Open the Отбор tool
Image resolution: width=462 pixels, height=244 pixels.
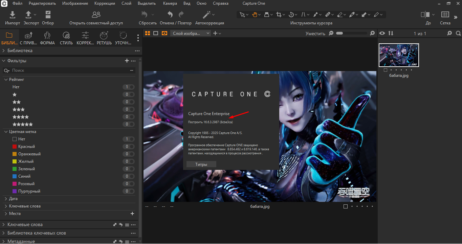point(48,15)
